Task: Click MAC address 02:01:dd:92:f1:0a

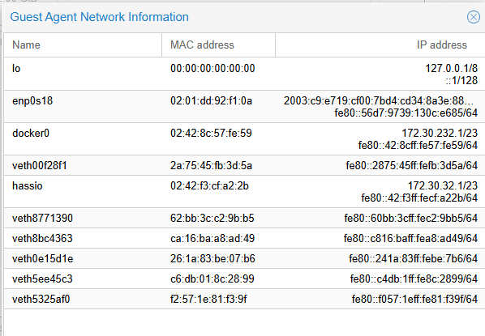Action: pos(211,101)
